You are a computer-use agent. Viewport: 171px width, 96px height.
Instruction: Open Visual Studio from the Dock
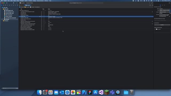tap(101, 92)
